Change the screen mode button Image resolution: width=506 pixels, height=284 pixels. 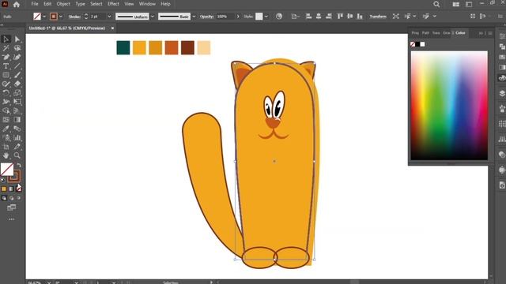tap(12, 207)
